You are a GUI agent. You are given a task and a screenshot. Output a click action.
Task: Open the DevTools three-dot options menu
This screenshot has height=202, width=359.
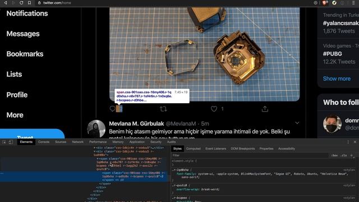[x=348, y=142]
